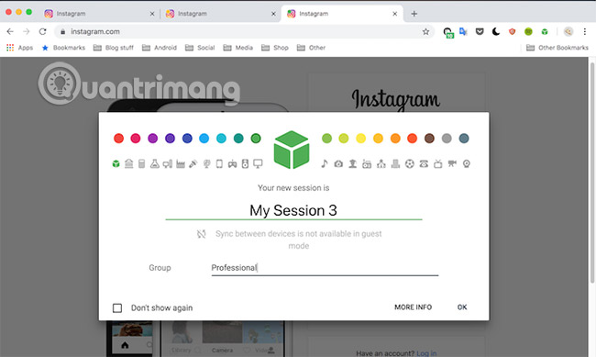Open a new browser tab
The height and width of the screenshot is (357, 596).
coord(414,14)
